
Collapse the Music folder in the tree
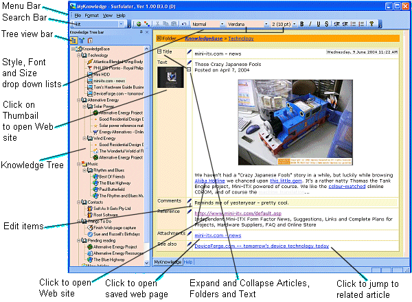click(x=78, y=164)
